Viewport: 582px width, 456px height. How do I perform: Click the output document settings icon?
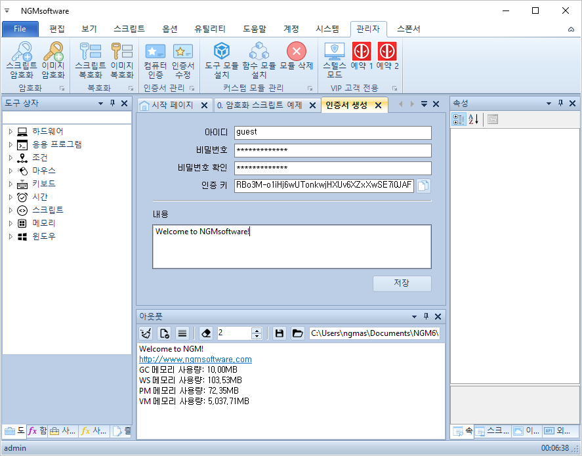pyautogui.click(x=164, y=333)
